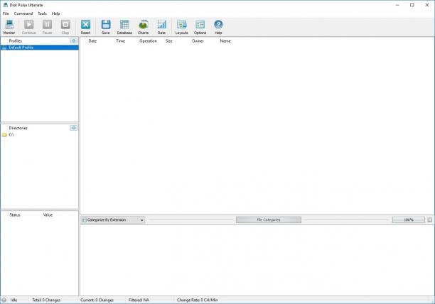Sort by the Owner column header
This screenshot has width=435, height=304.
pos(198,40)
